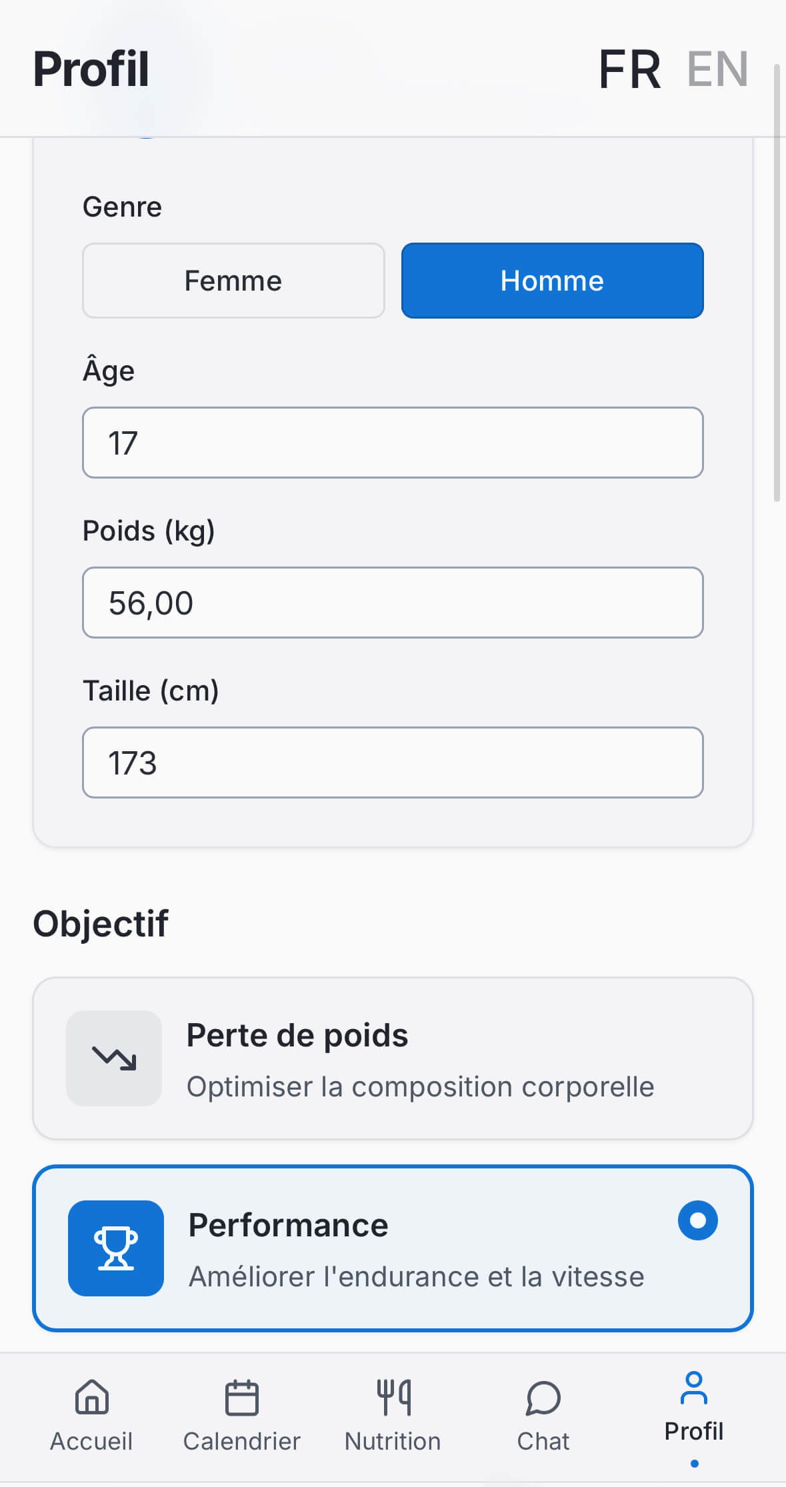Switch language to EN
This screenshot has height=1487, width=786.
pos(717,69)
